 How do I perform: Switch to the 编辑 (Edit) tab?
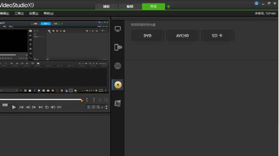tap(130, 7)
